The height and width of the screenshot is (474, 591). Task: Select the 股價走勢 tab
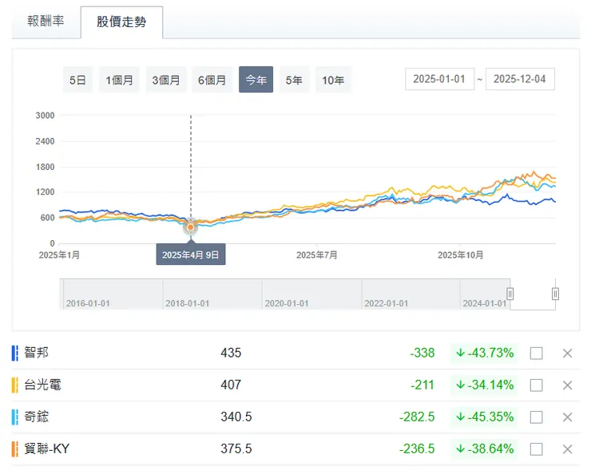coord(121,22)
